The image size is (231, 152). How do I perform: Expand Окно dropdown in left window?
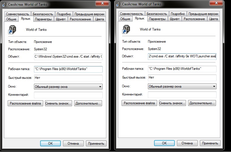(x=68, y=86)
